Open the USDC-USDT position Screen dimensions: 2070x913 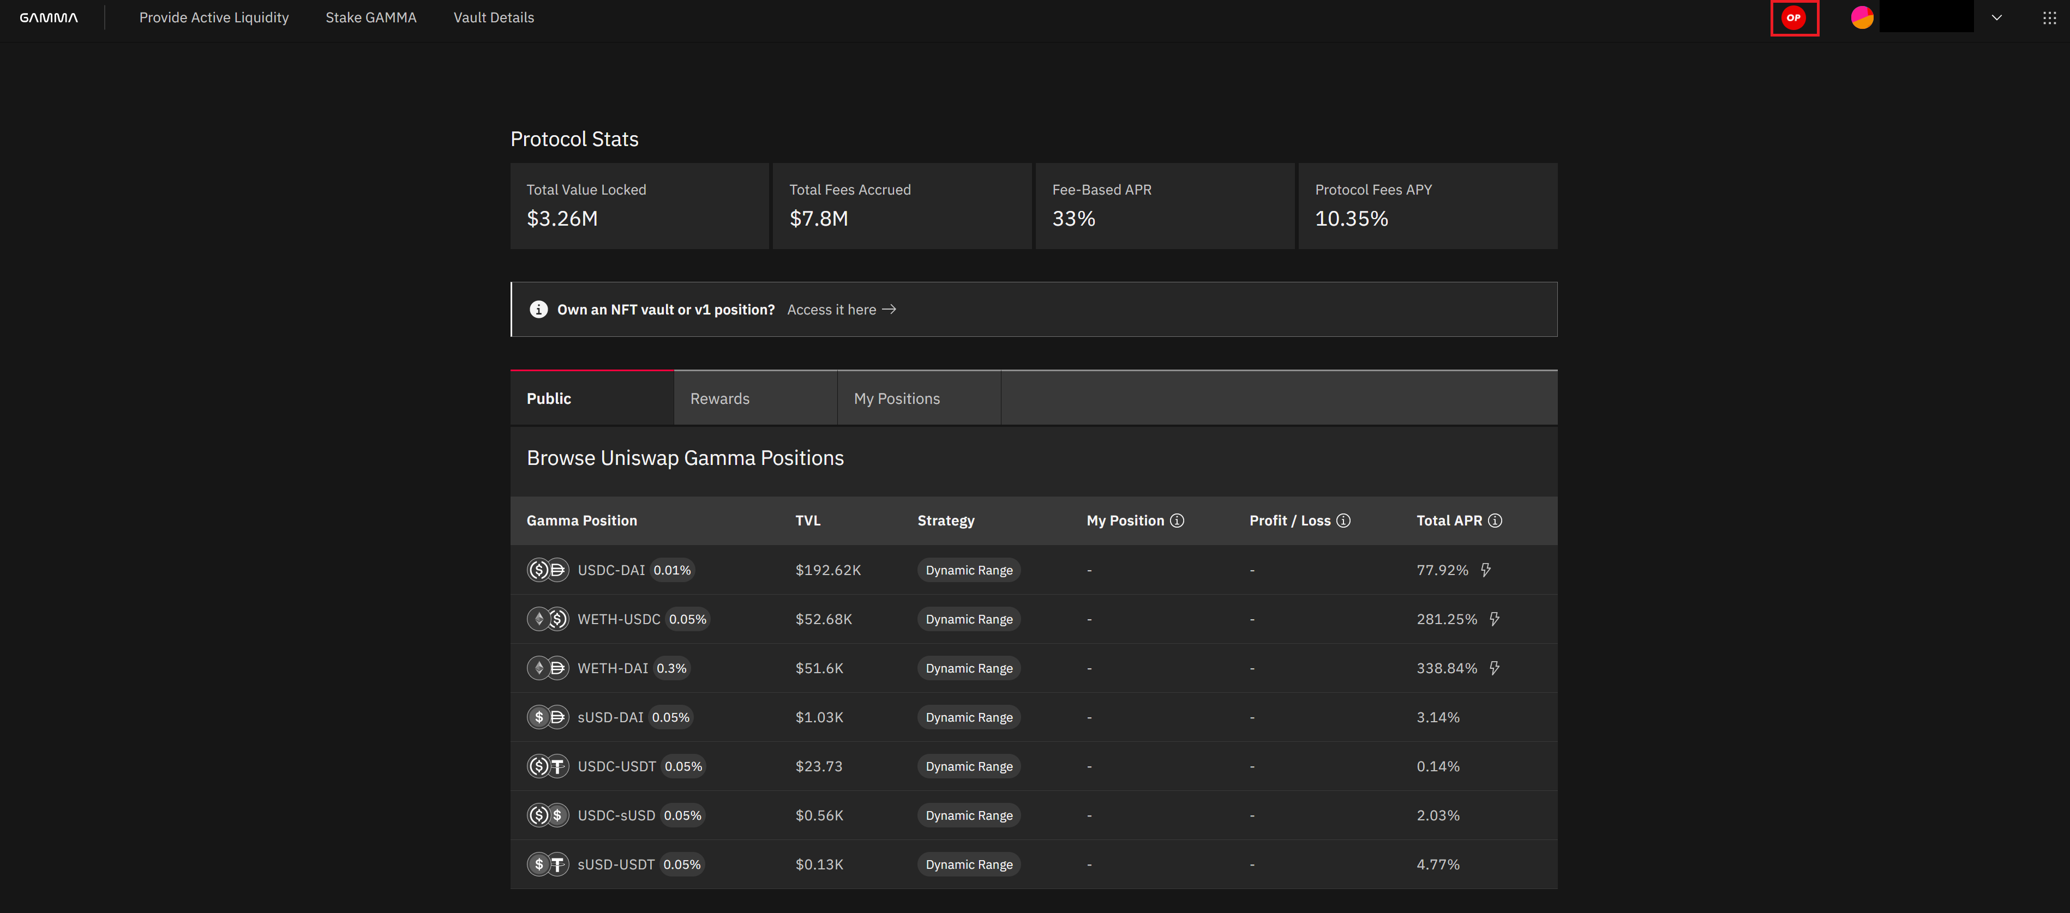point(1034,766)
